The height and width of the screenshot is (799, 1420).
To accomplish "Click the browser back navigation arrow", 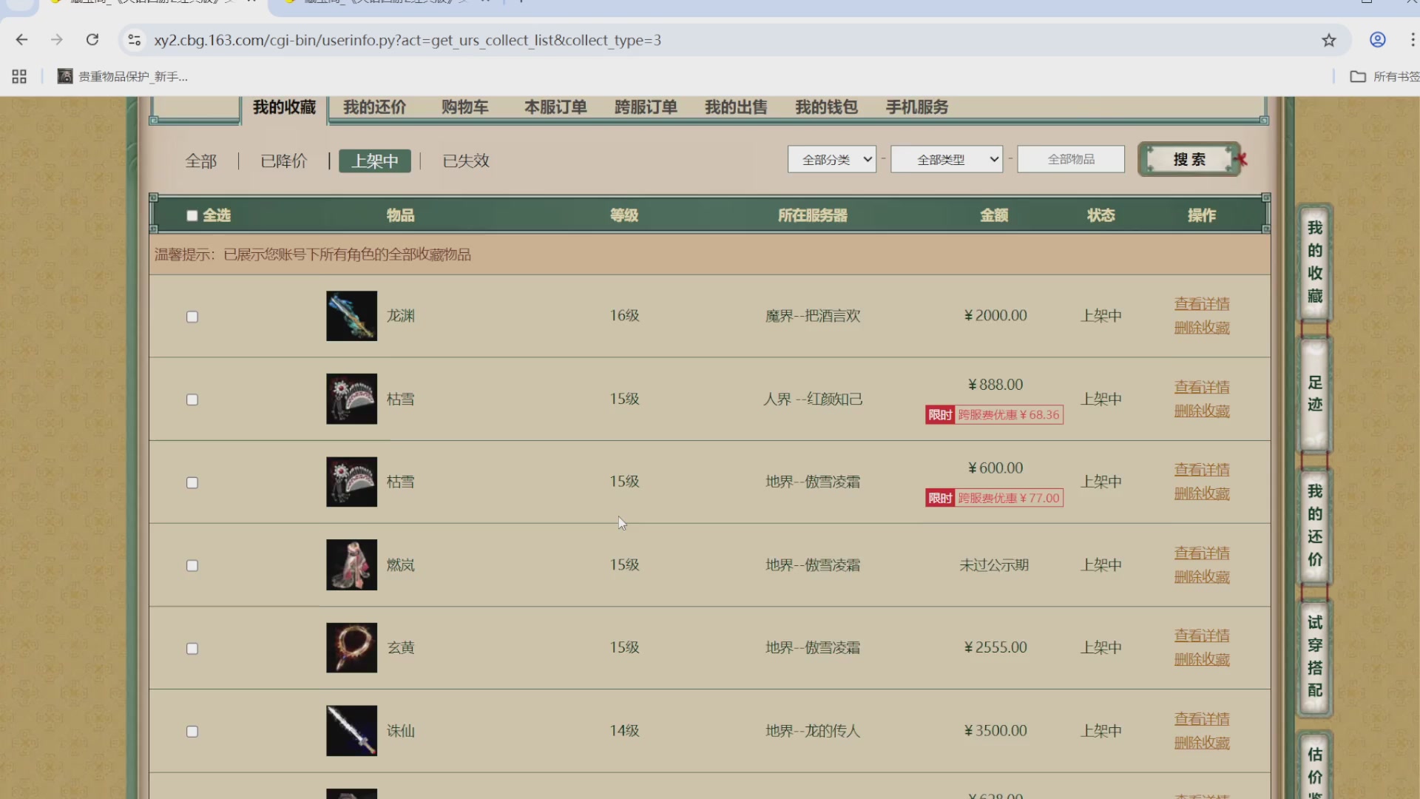I will (x=21, y=40).
